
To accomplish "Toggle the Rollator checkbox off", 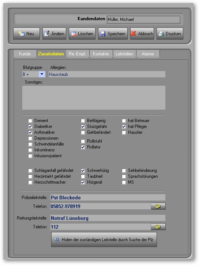I will point(83,147).
